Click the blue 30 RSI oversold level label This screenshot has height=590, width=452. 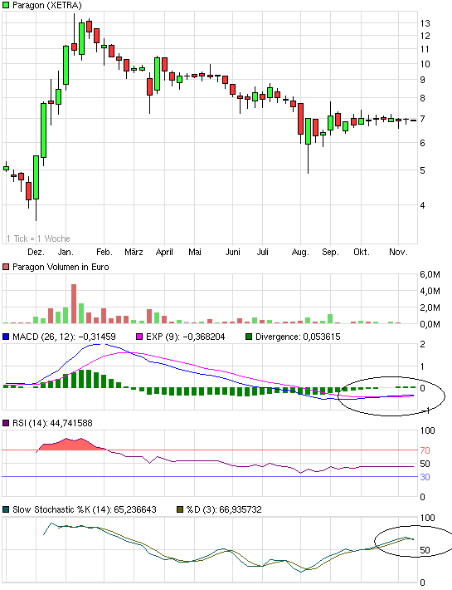click(x=425, y=477)
